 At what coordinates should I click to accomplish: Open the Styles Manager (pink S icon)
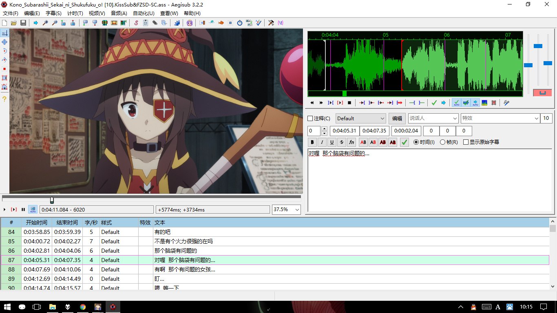point(136,23)
